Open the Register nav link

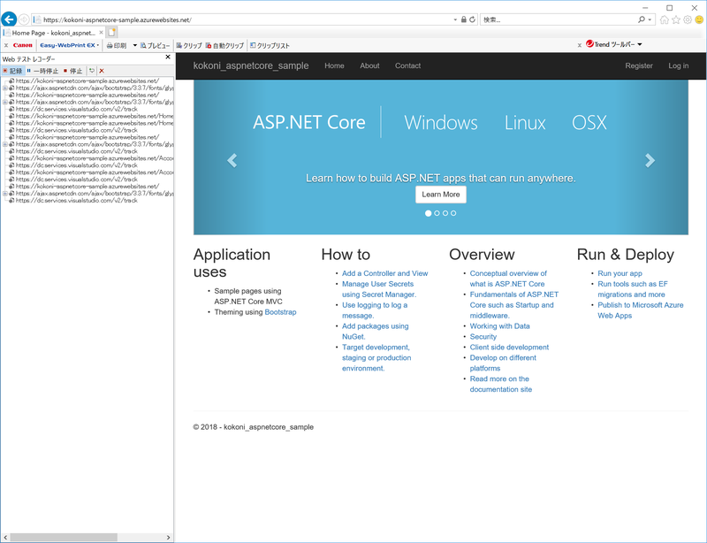638,65
